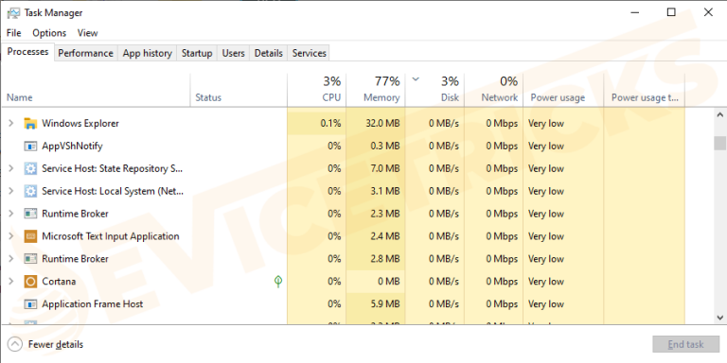Collapse view with Fewer details arrow
The image size is (727, 363).
15,344
